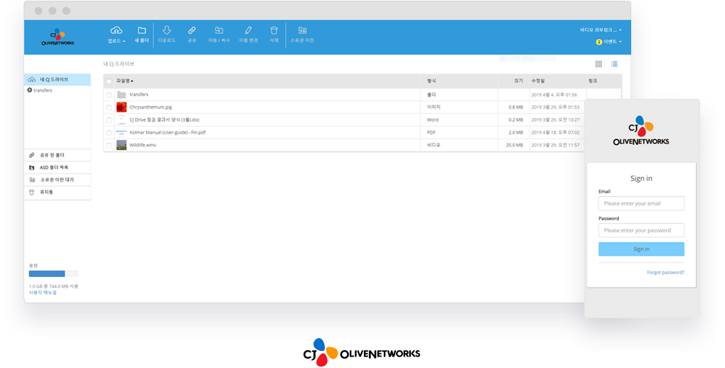Check the transfers folder row checkbox
The image size is (725, 368).
coord(109,94)
